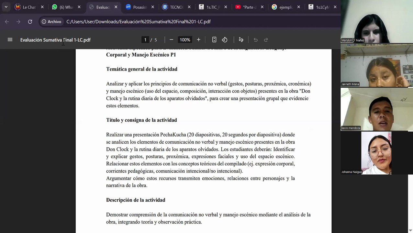Reload the PDF page
Screen dimensions: 413x233
coord(30,22)
